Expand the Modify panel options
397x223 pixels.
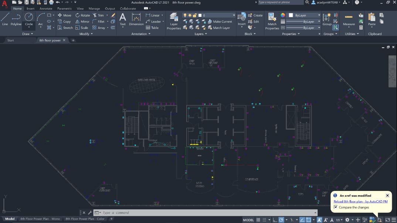(86, 34)
